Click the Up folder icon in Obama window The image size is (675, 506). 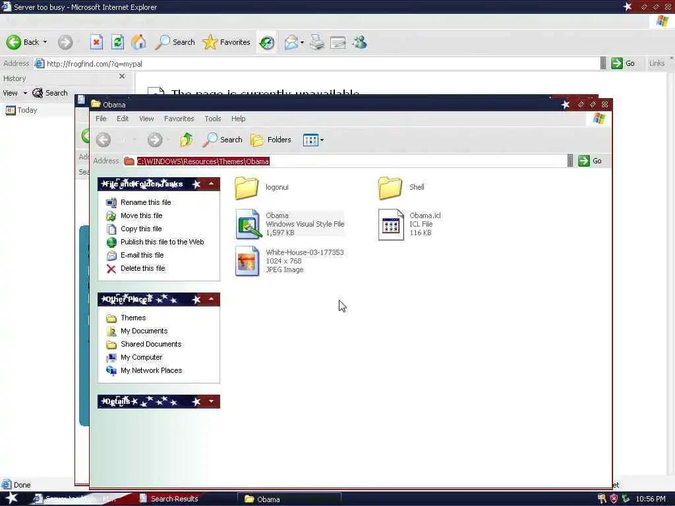point(187,140)
